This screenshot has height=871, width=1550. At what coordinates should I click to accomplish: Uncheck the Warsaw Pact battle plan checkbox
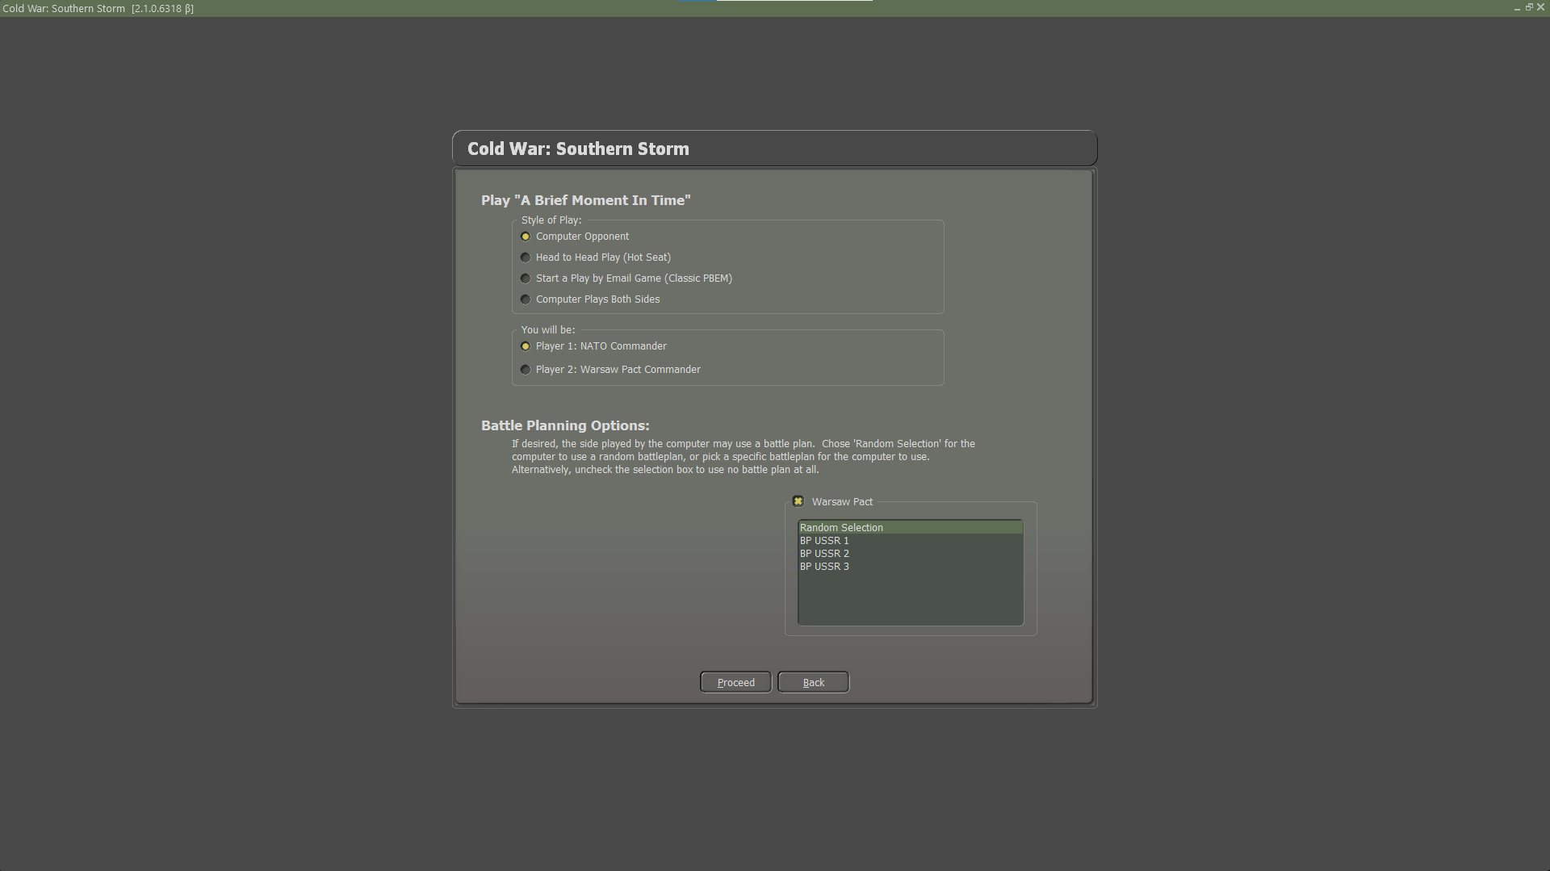point(798,501)
